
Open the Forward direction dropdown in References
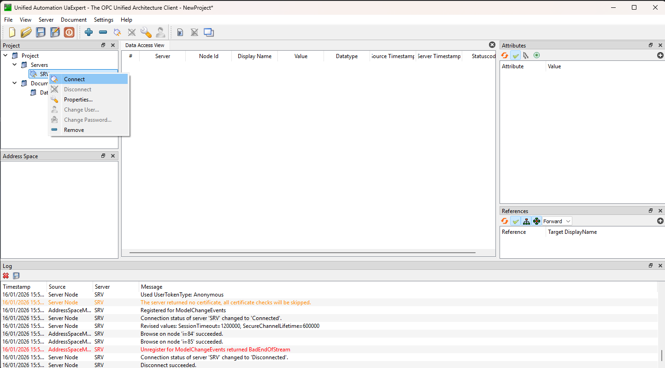click(x=557, y=221)
